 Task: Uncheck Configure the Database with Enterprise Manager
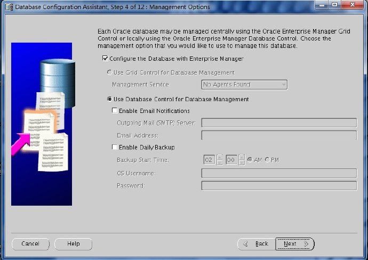(105, 58)
